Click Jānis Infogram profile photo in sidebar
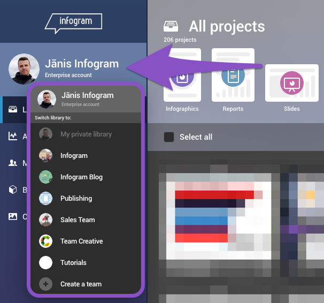Image resolution: width=324 pixels, height=303 pixels. [x=24, y=69]
